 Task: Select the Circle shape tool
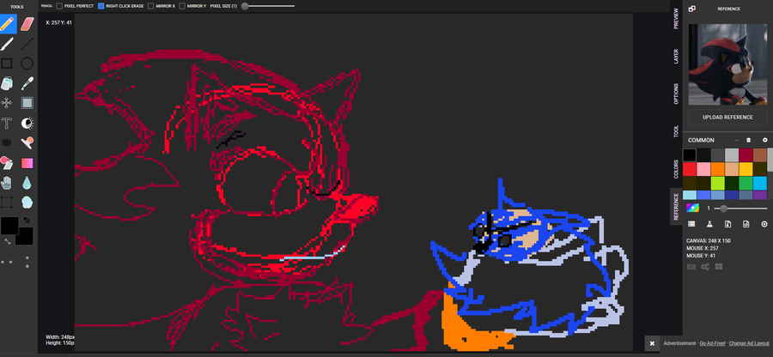[27, 64]
